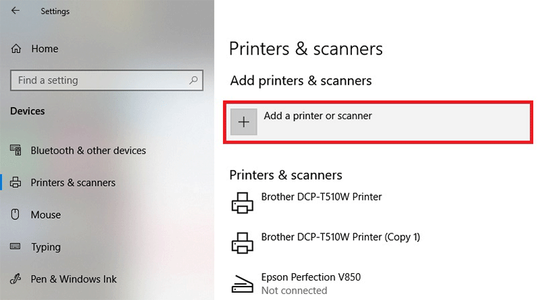
Task: Go to Typing settings
Action: 46,247
